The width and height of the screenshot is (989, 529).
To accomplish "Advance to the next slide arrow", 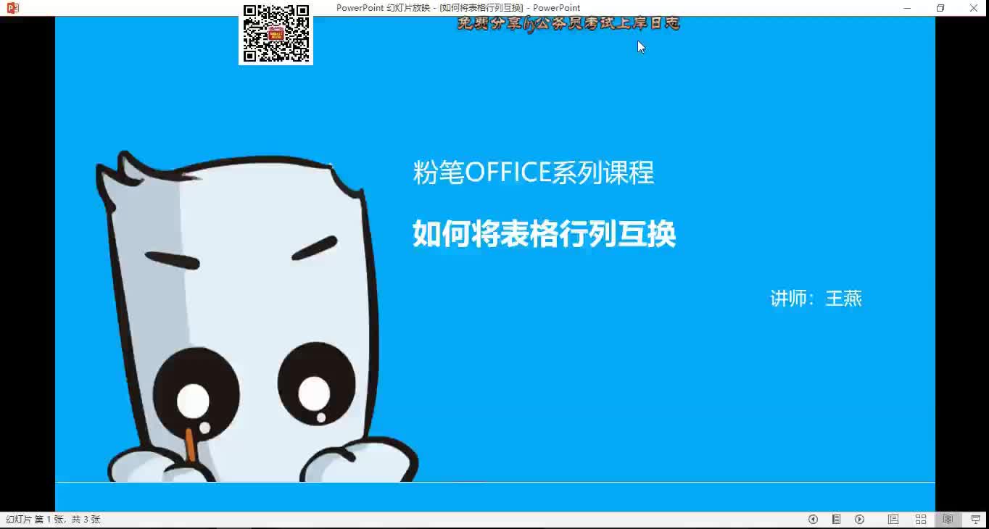I will pos(859,520).
